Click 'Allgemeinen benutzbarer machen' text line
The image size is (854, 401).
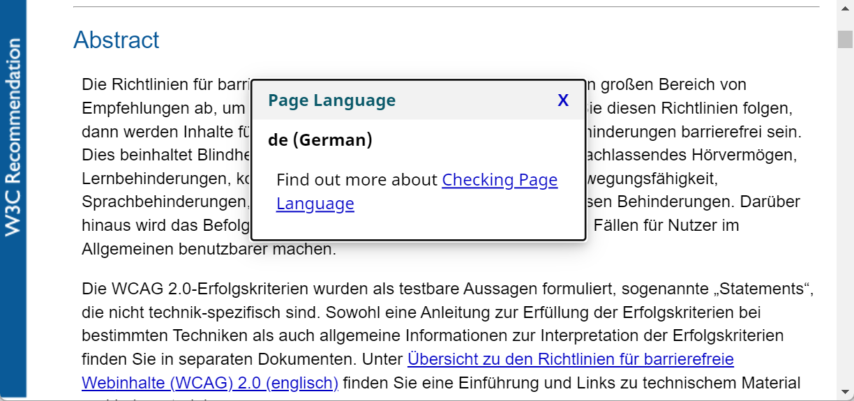click(209, 250)
